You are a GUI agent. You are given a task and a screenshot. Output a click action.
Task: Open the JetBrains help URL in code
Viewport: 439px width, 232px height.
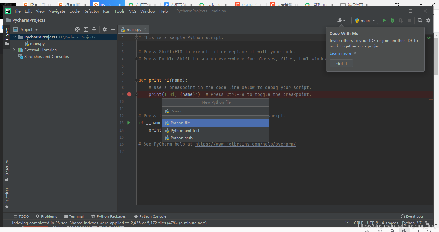click(246, 144)
